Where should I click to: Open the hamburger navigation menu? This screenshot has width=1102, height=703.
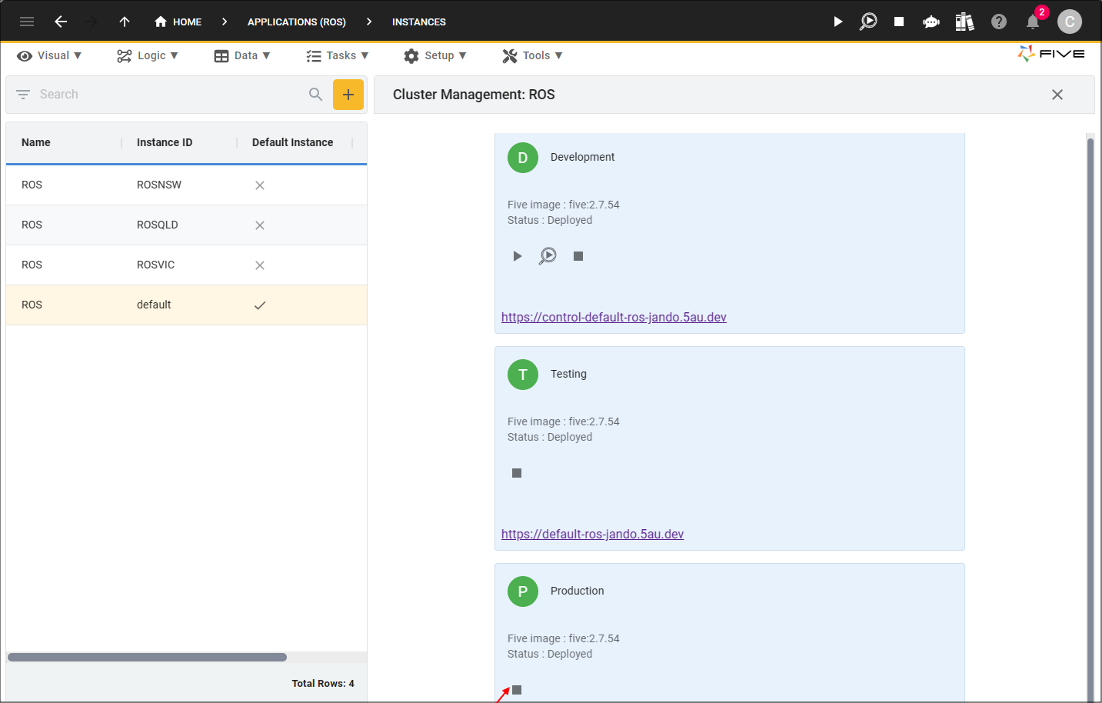27,22
